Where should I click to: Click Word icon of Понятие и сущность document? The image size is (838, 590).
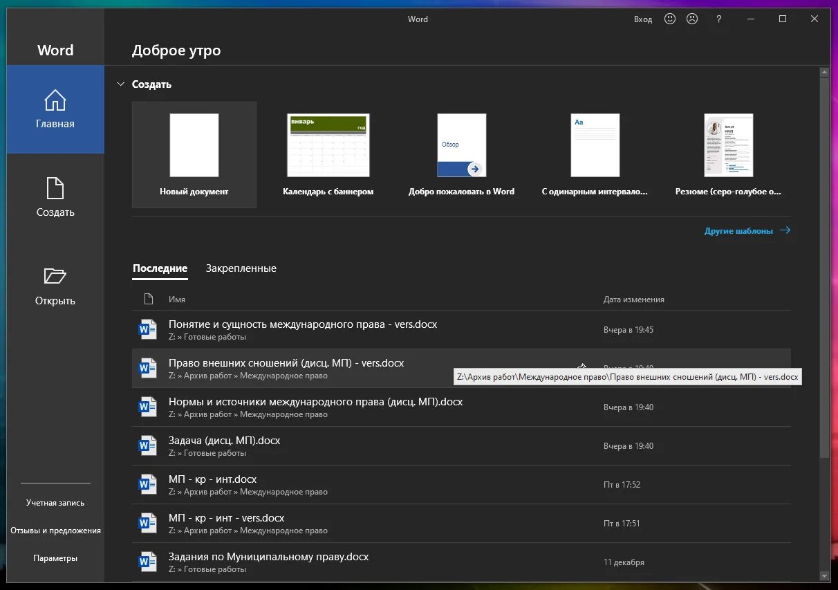[x=148, y=330]
